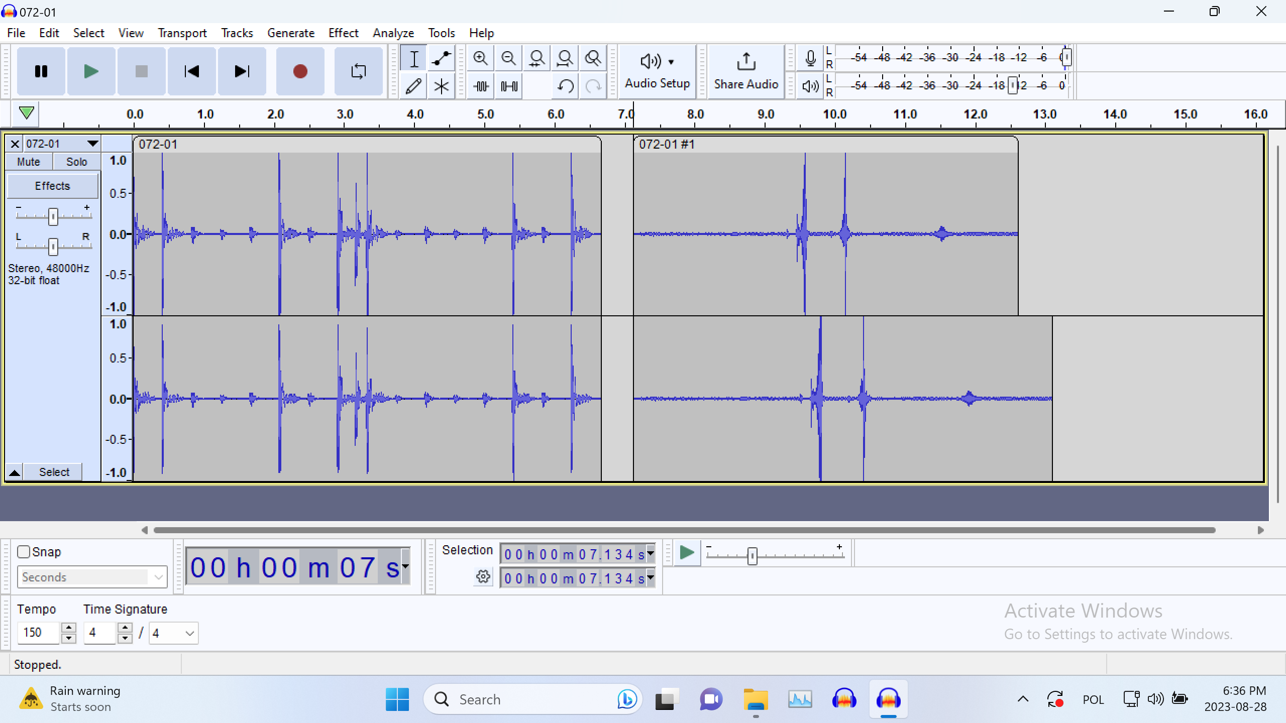Click the track pan slider
This screenshot has width=1286, height=723.
[52, 247]
